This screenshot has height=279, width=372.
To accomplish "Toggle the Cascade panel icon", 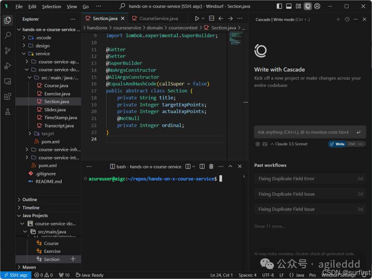I will (x=308, y=6).
